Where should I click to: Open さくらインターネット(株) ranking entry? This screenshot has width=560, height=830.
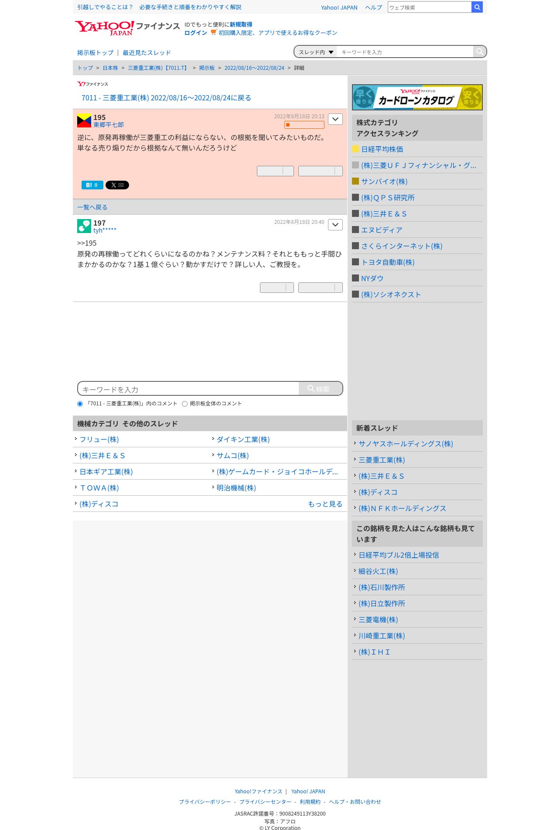(402, 246)
